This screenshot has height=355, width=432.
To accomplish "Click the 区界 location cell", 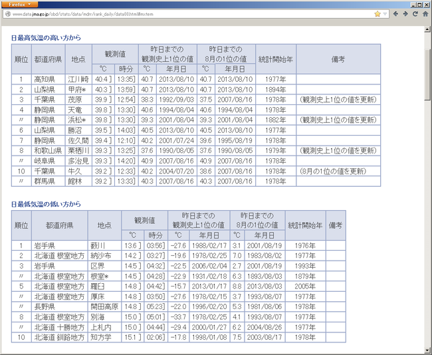I will [x=105, y=266].
